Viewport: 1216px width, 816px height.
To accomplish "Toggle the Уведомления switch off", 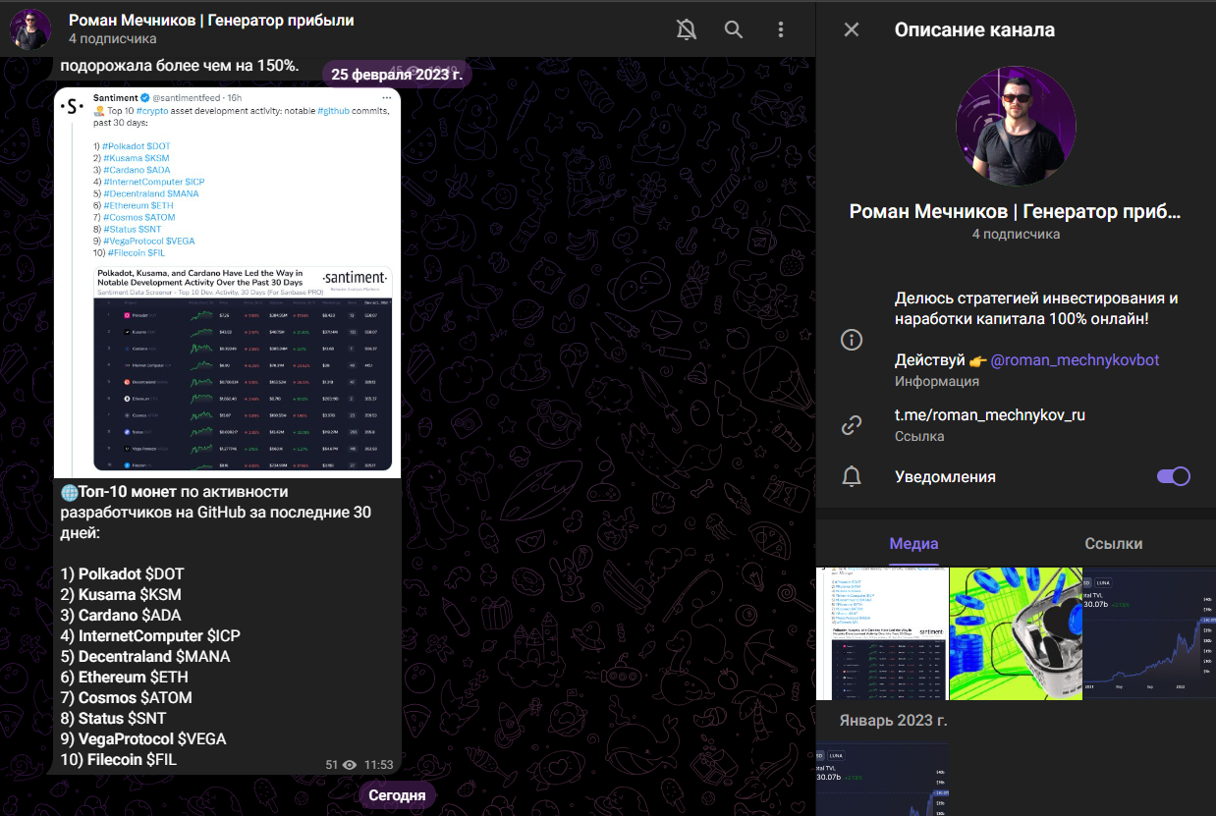I will pyautogui.click(x=1173, y=476).
